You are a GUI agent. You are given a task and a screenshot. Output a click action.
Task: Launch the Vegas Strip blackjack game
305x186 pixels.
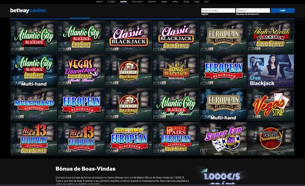(x=271, y=105)
